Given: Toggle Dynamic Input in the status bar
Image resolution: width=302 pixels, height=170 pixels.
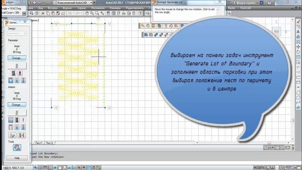Looking at the screenshot, I should (79, 168).
